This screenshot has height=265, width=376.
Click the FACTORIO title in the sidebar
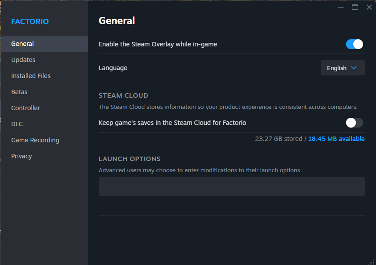[30, 21]
